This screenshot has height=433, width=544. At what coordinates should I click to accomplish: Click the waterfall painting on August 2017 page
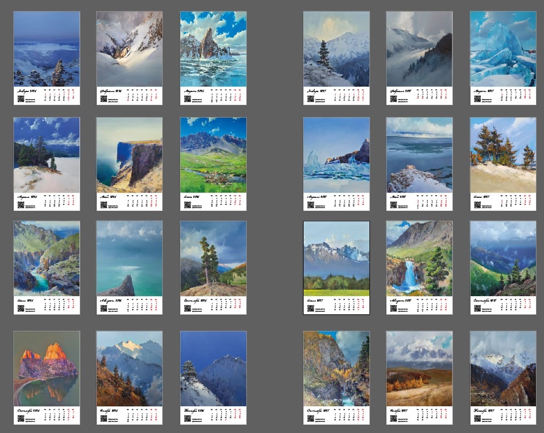(x=419, y=258)
